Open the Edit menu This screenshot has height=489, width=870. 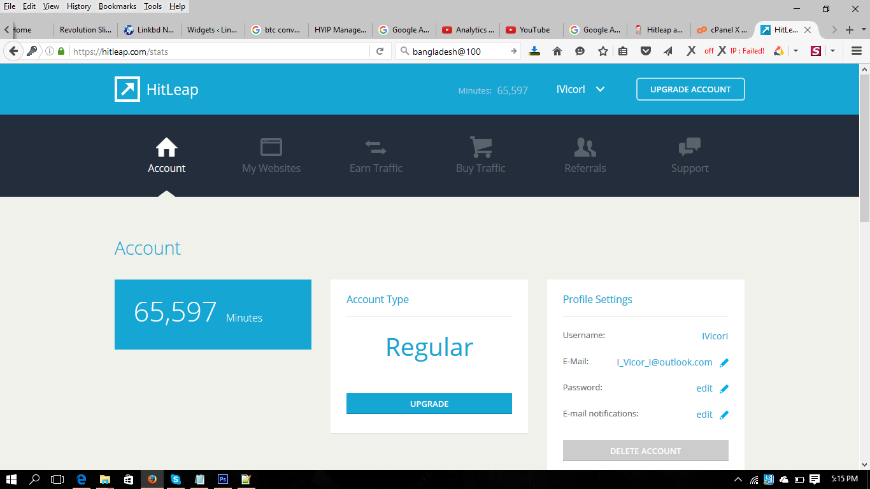coord(29,6)
